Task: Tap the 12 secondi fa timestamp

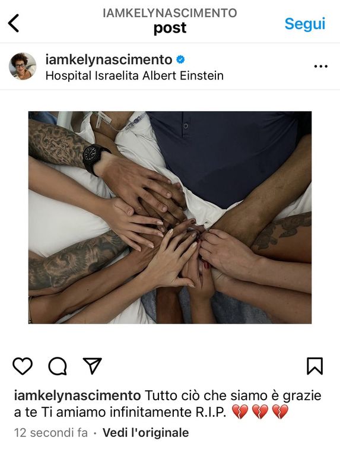Action: click(51, 433)
